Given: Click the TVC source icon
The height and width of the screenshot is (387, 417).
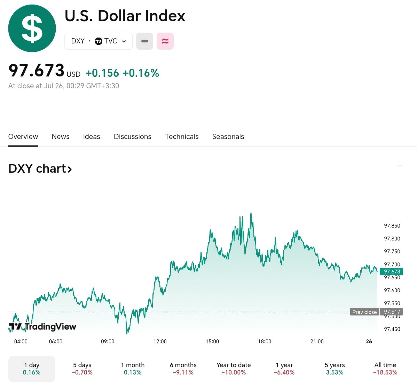Looking at the screenshot, I should 99,41.
